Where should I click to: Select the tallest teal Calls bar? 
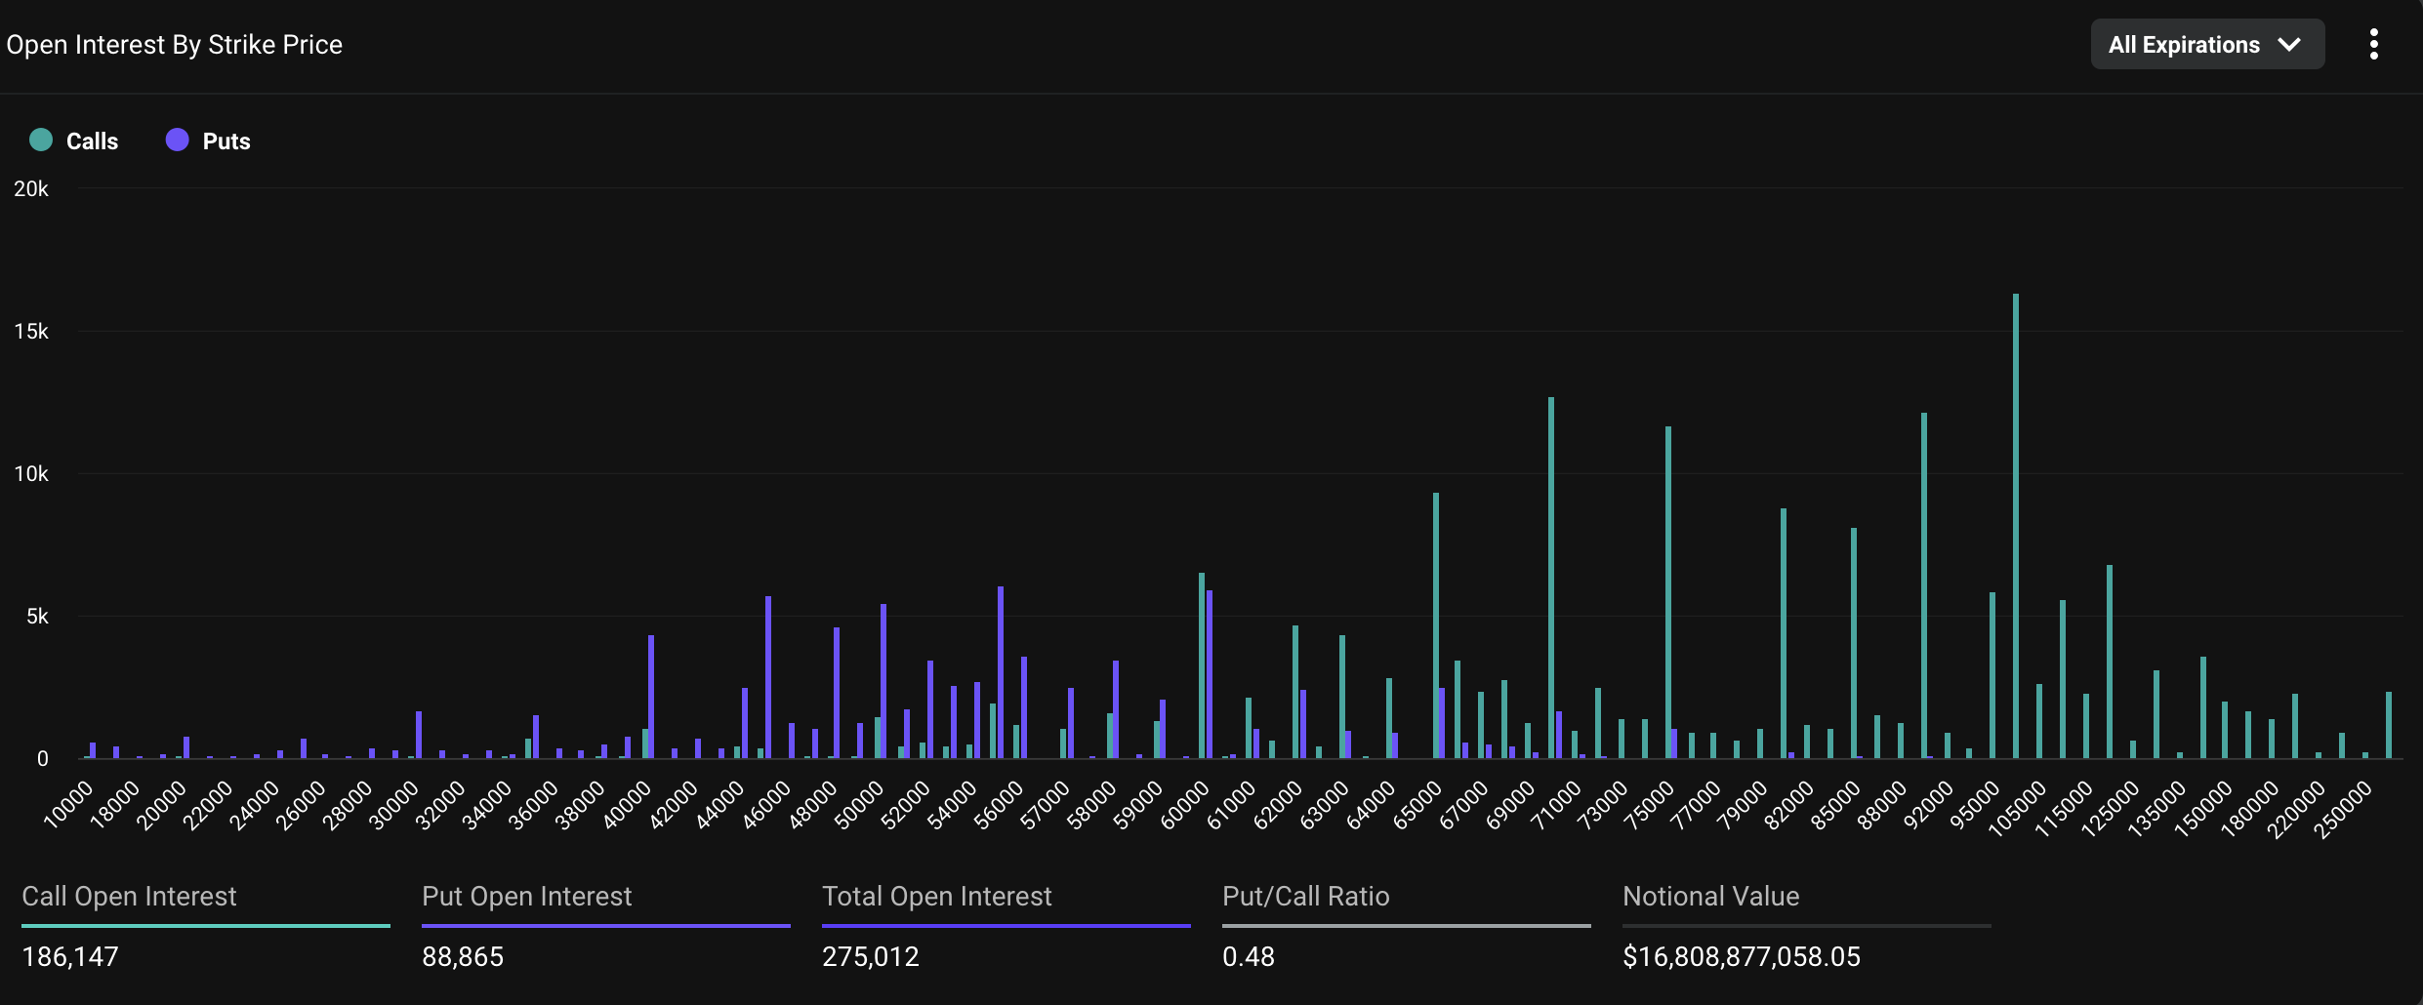pyautogui.click(x=2016, y=527)
